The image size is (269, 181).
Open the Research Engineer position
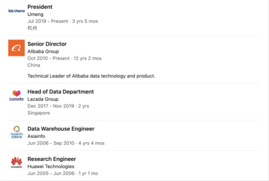tap(52, 159)
